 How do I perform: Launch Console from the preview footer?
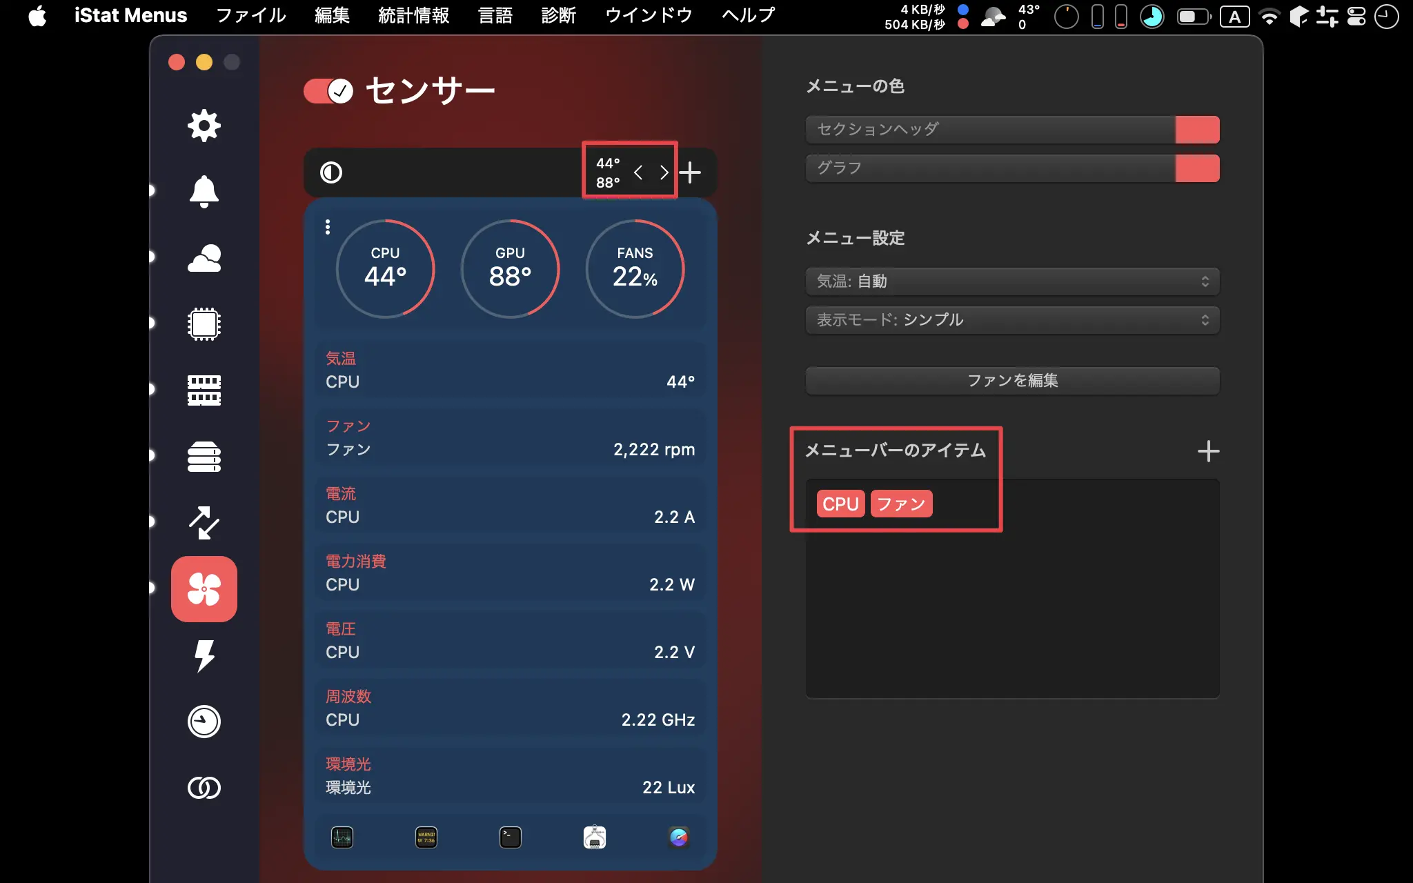tap(426, 837)
